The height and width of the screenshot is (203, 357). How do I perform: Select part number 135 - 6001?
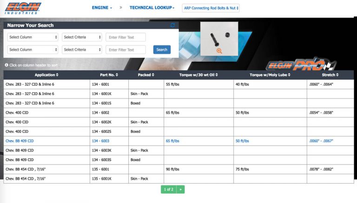[x=100, y=169]
